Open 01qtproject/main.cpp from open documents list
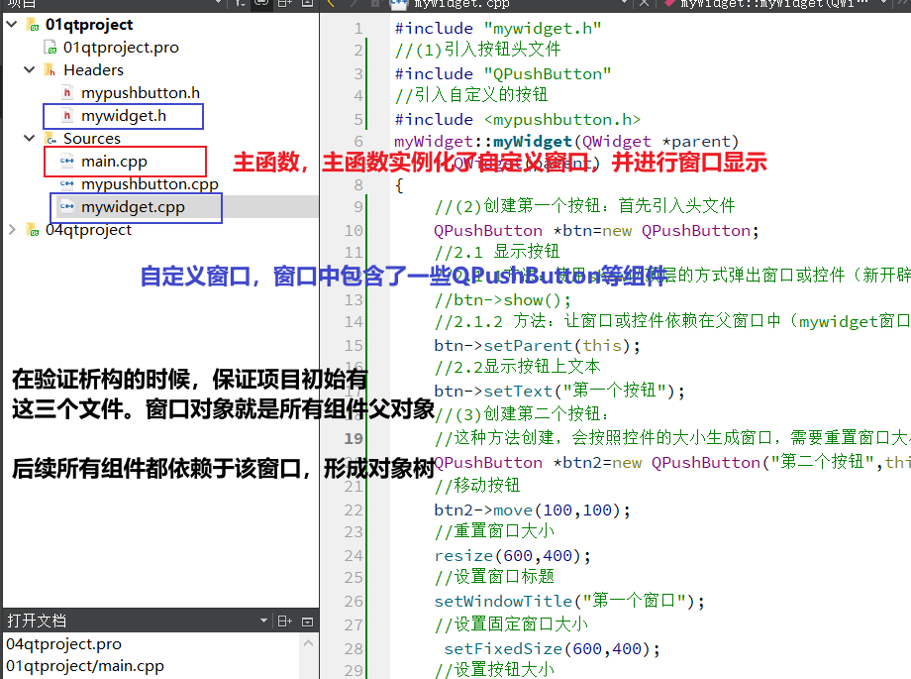Image resolution: width=911 pixels, height=679 pixels. [x=79, y=666]
